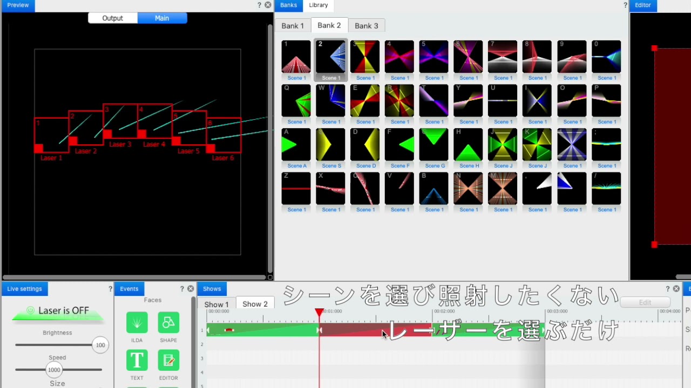Switch to the Show 1 tab

216,304
